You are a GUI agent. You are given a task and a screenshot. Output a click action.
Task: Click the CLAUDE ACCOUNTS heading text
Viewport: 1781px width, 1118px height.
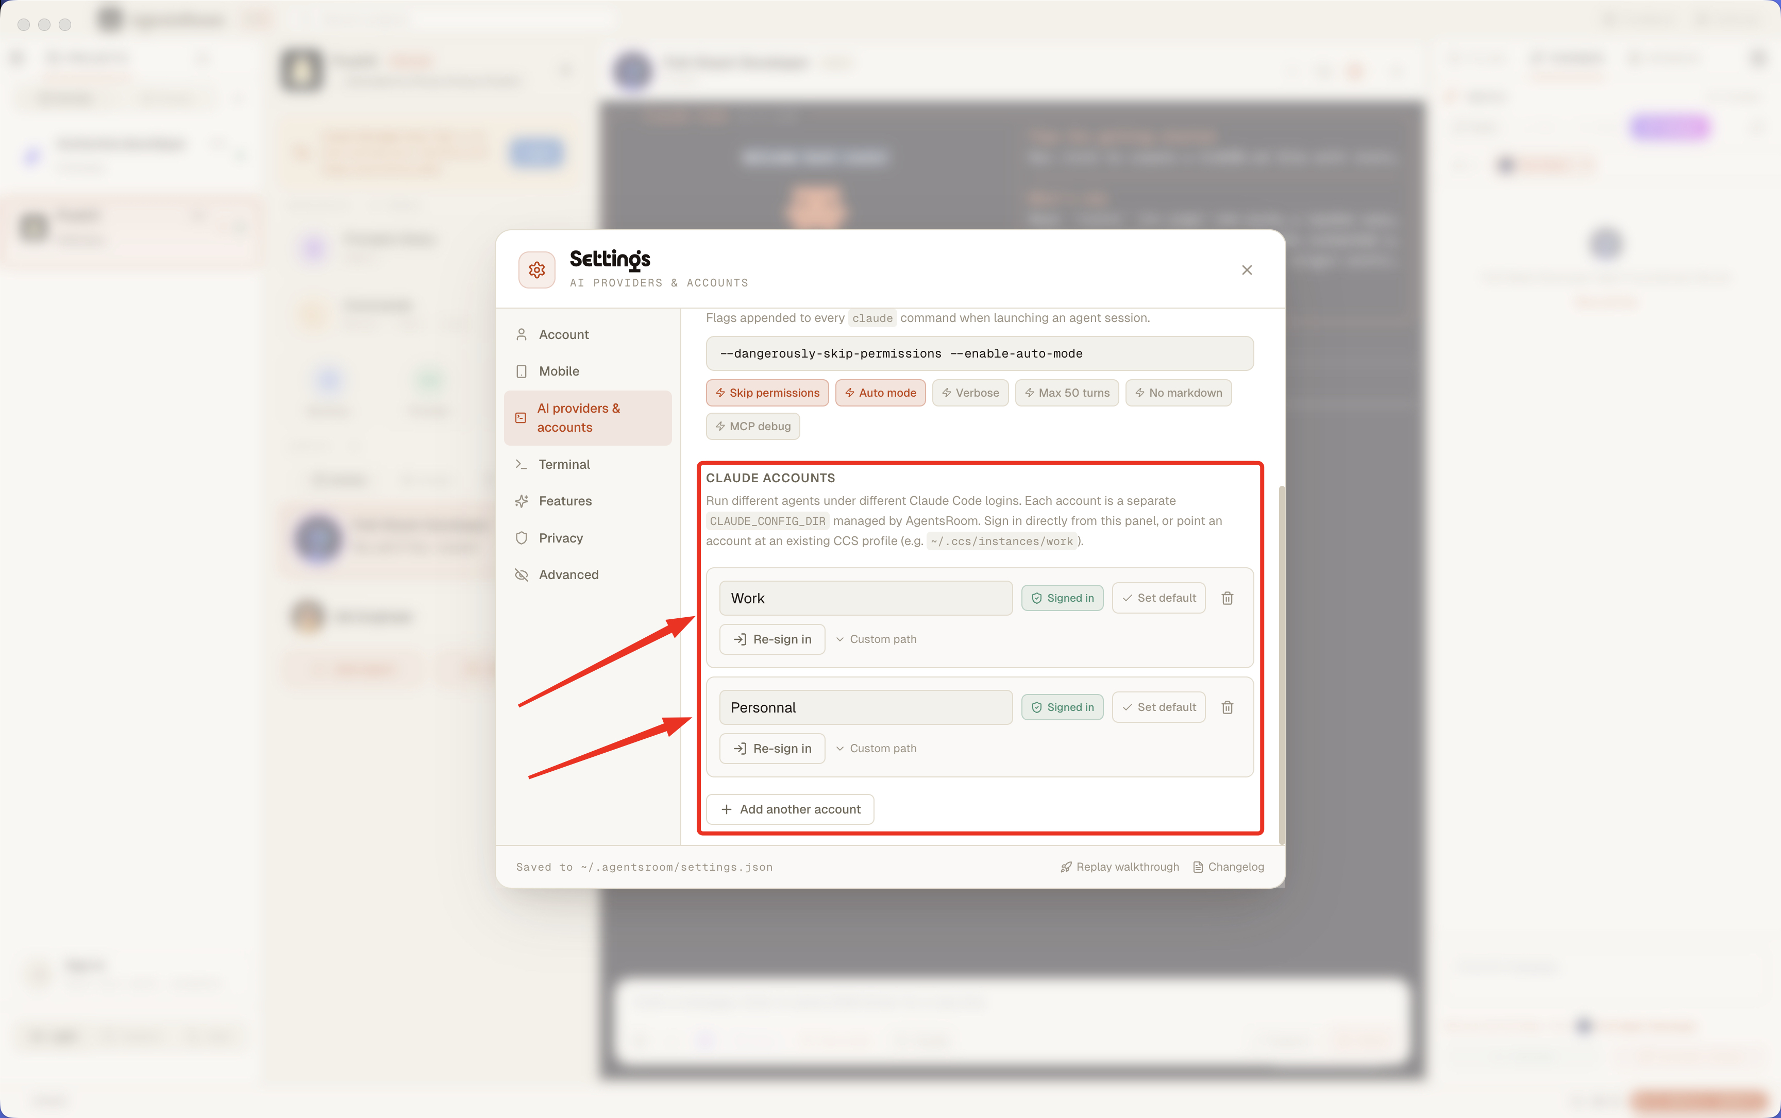point(770,478)
